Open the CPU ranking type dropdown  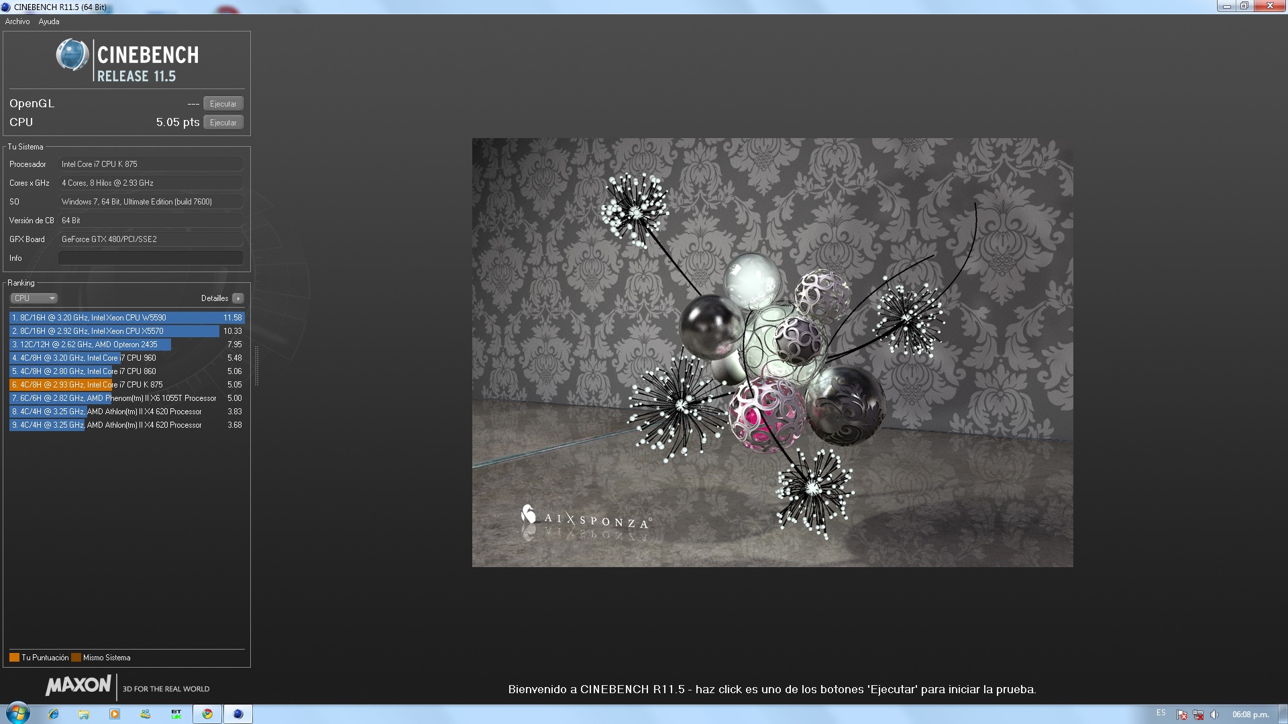(x=34, y=298)
